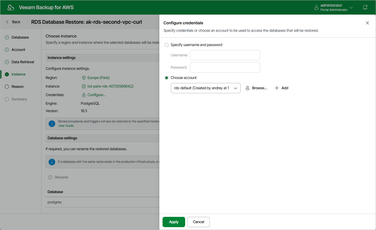The width and height of the screenshot is (376, 230).
Task: Click the region location pin icon
Action: point(84,78)
